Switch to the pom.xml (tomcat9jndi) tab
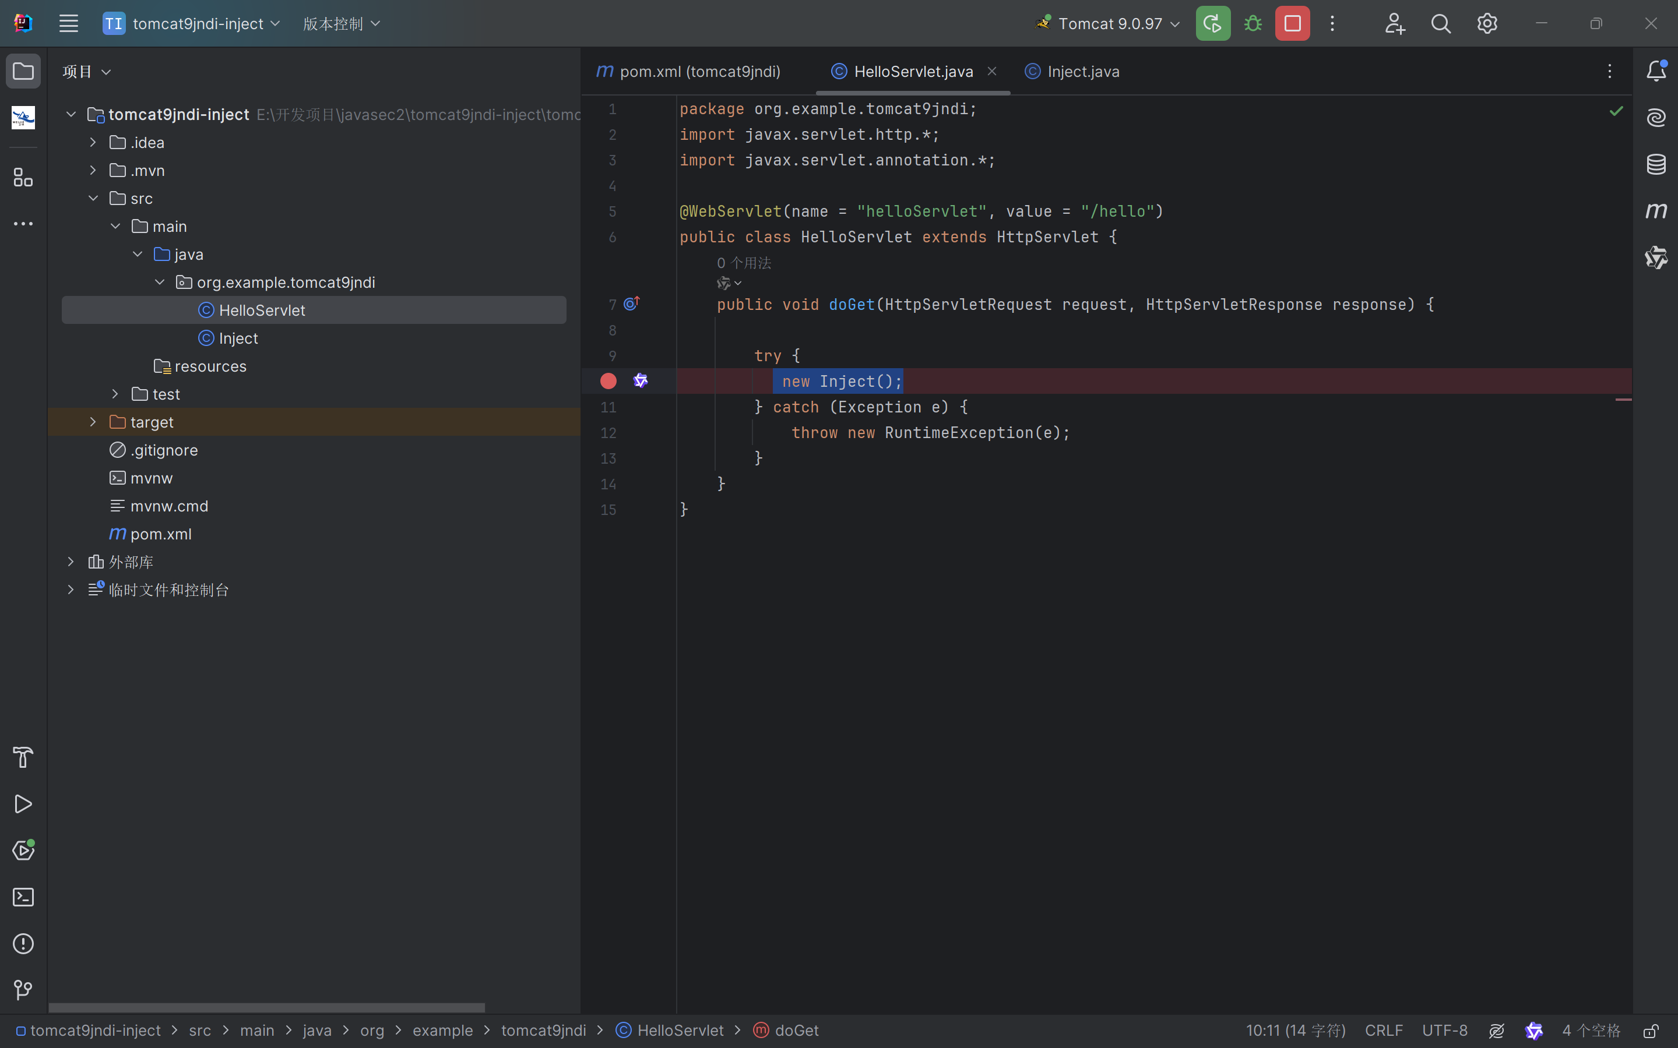Screen dimensions: 1678x1048 pyautogui.click(x=699, y=72)
